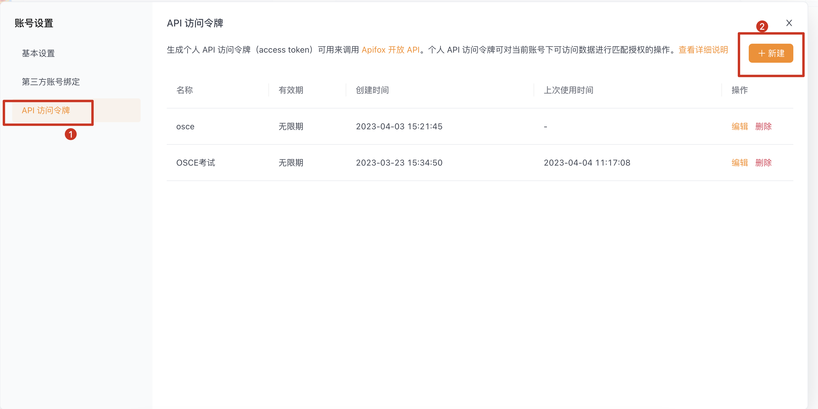818x409 pixels.
Task: Click the 上次使用时间 column header
Action: pyautogui.click(x=568, y=90)
